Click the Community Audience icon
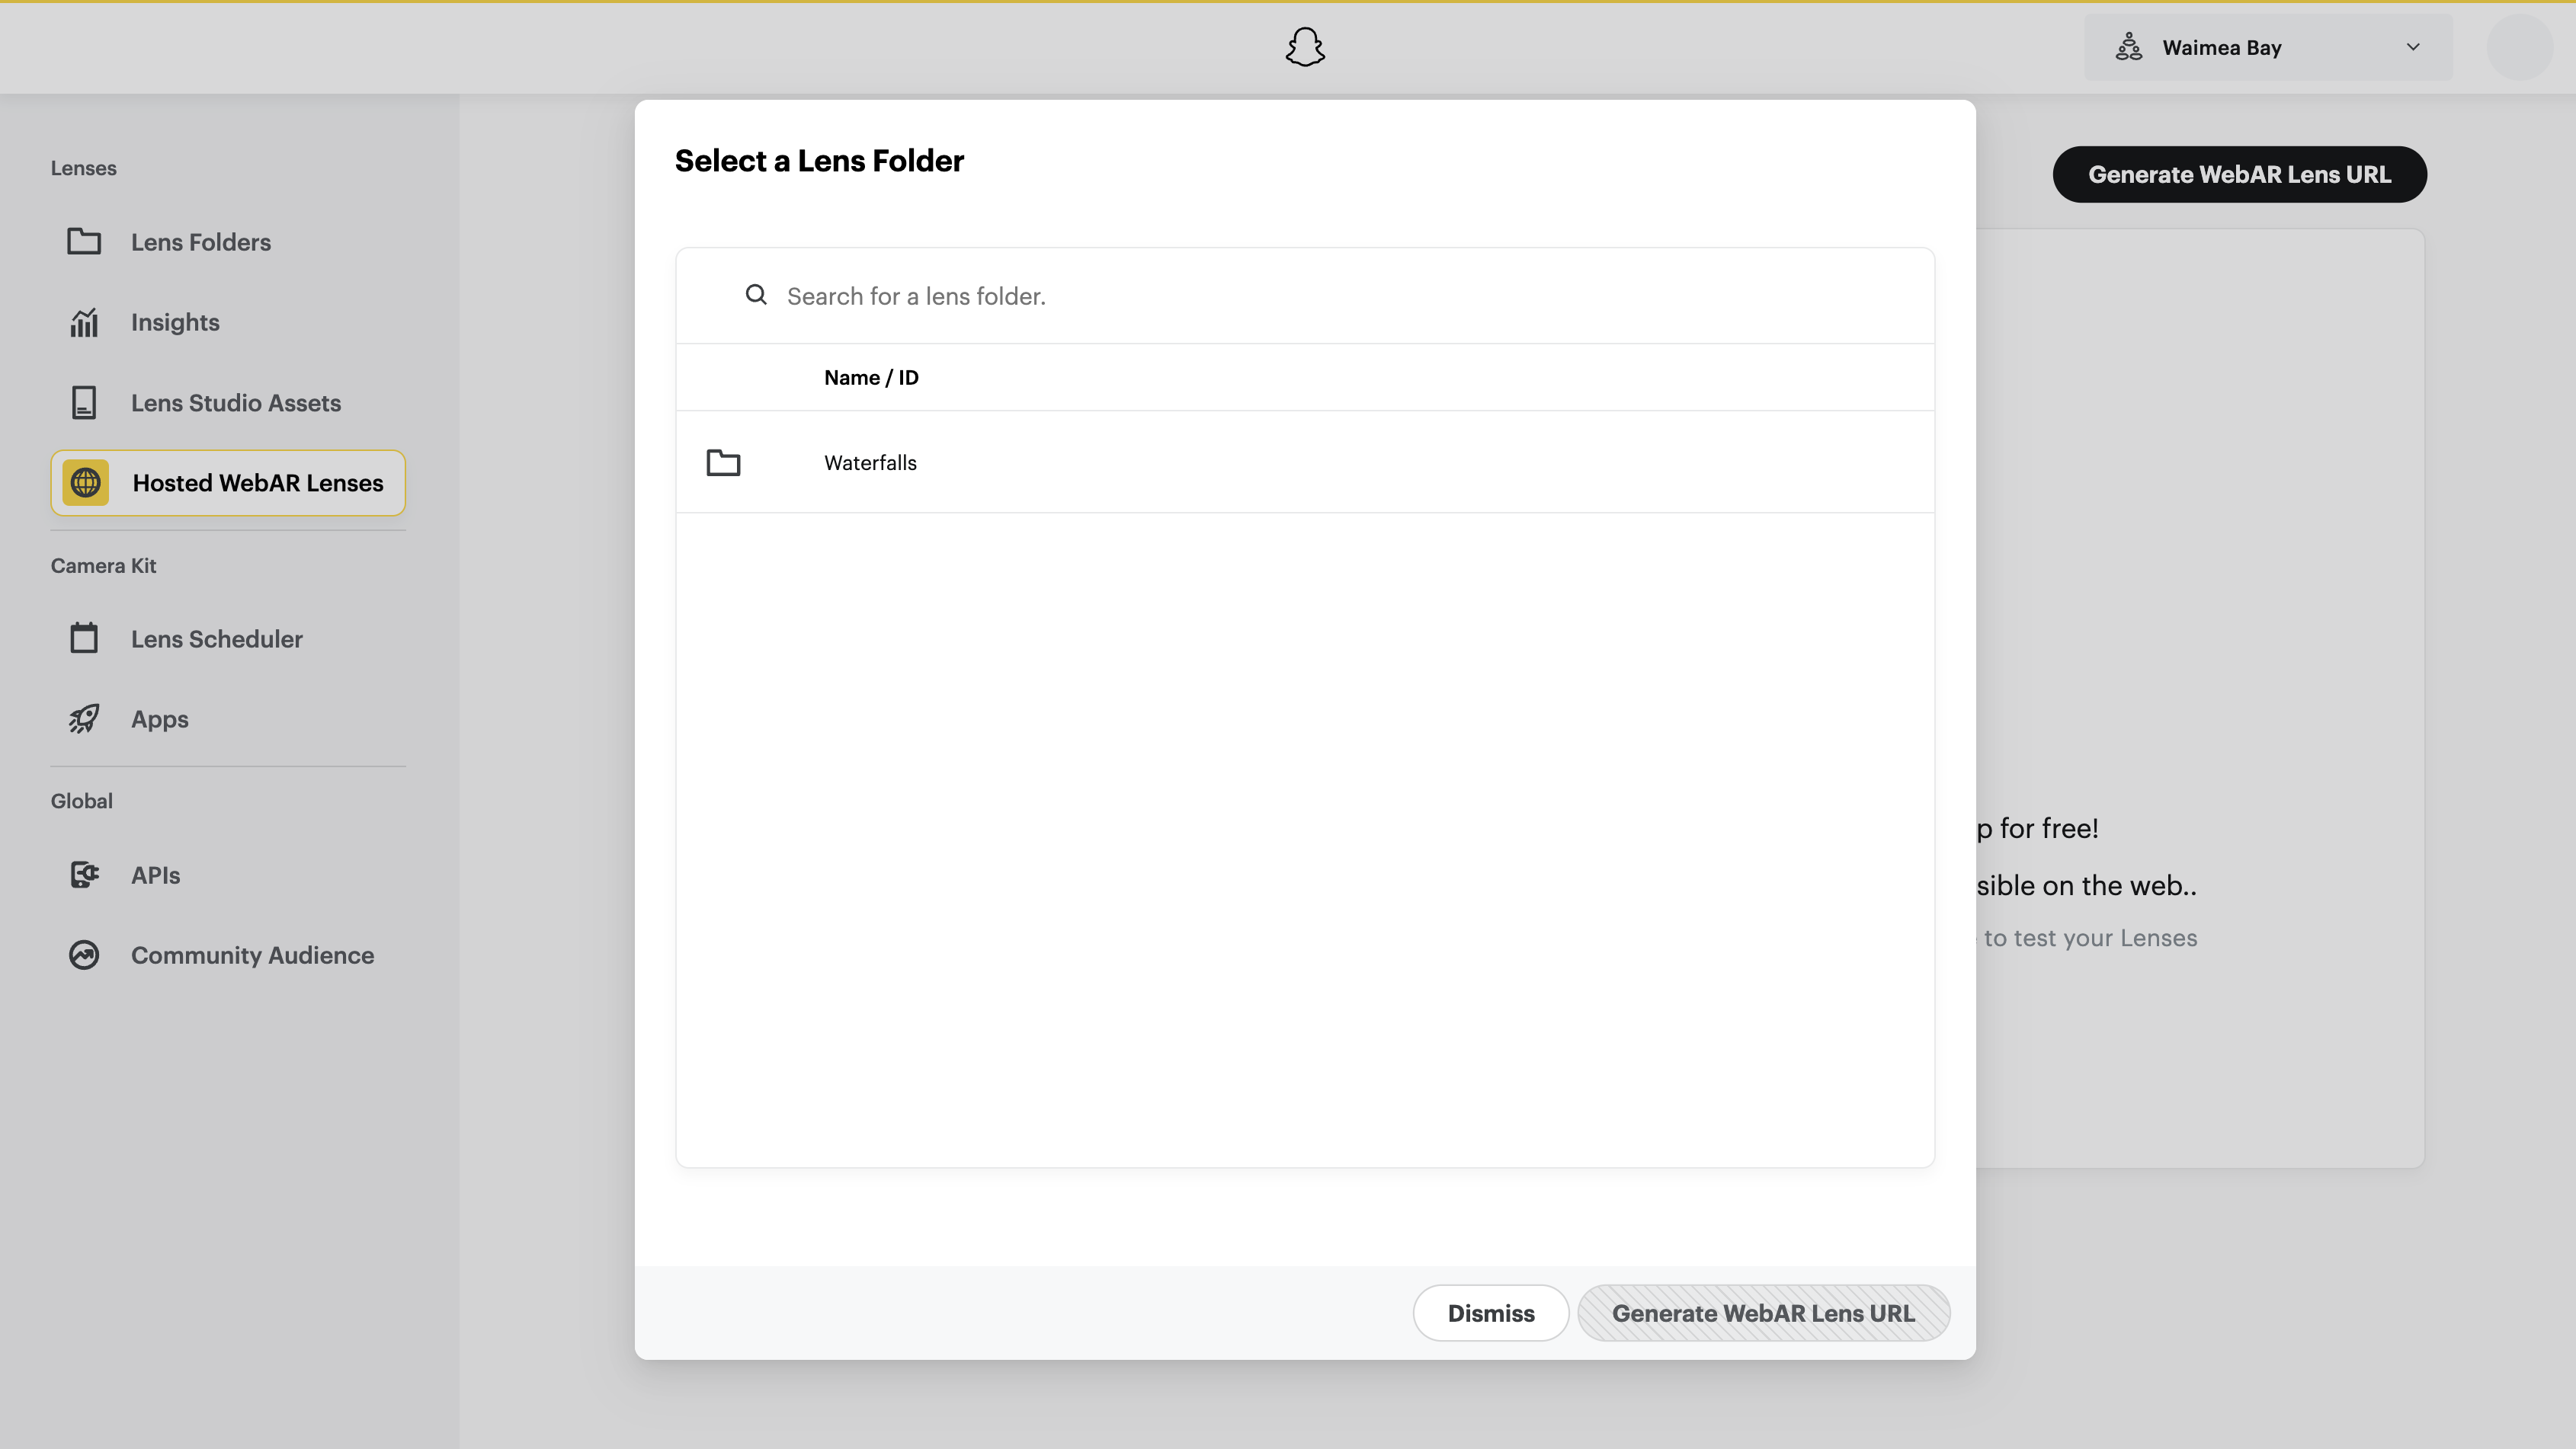 pos(84,955)
